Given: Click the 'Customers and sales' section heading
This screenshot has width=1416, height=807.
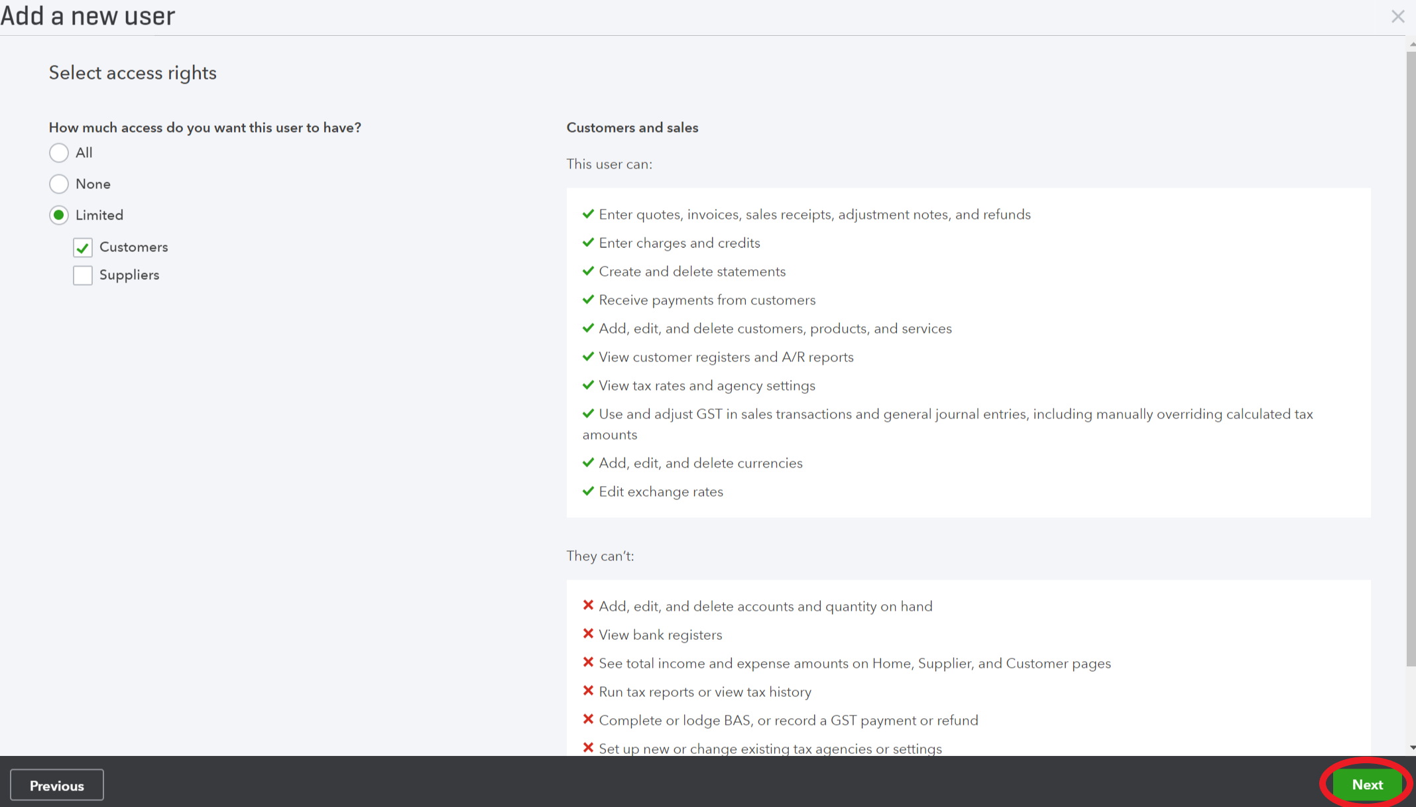Looking at the screenshot, I should (x=632, y=127).
